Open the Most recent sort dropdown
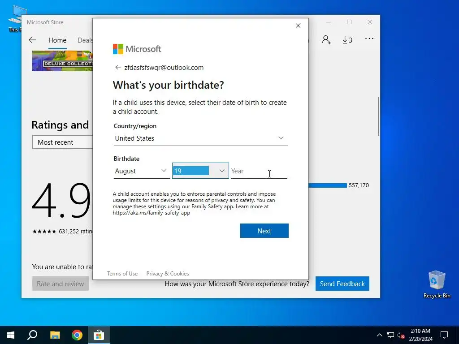This screenshot has height=344, width=459. tap(62, 142)
